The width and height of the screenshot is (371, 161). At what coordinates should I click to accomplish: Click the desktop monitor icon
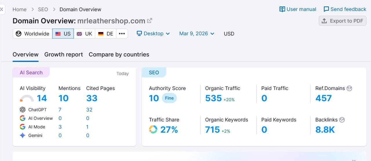click(139, 34)
